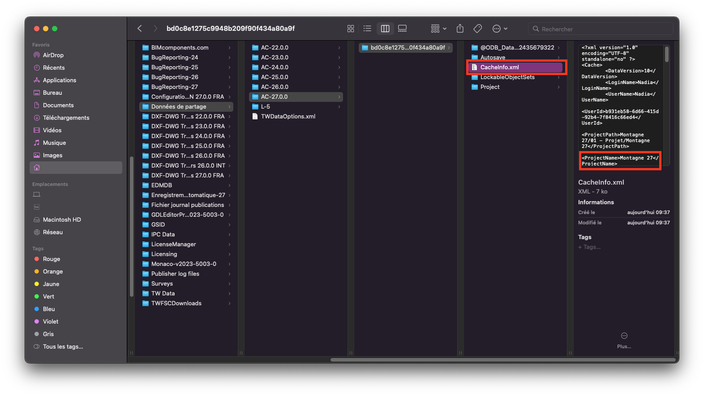Click the Rechercher search field
Image resolution: width=704 pixels, height=396 pixels.
tap(601, 29)
